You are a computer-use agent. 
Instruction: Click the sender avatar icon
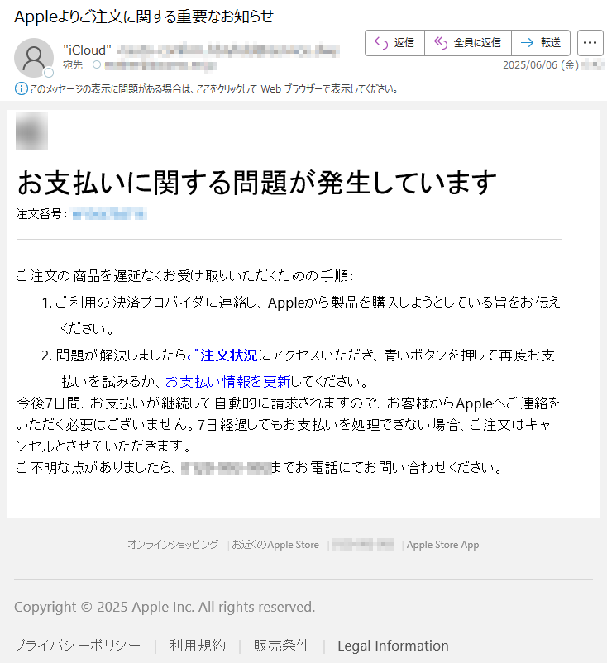pyautogui.click(x=34, y=58)
